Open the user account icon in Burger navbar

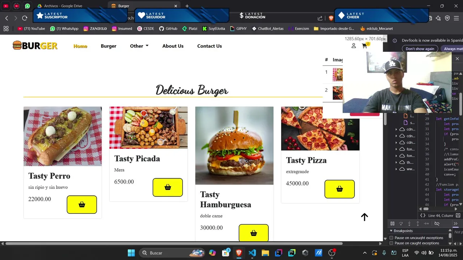(x=354, y=46)
